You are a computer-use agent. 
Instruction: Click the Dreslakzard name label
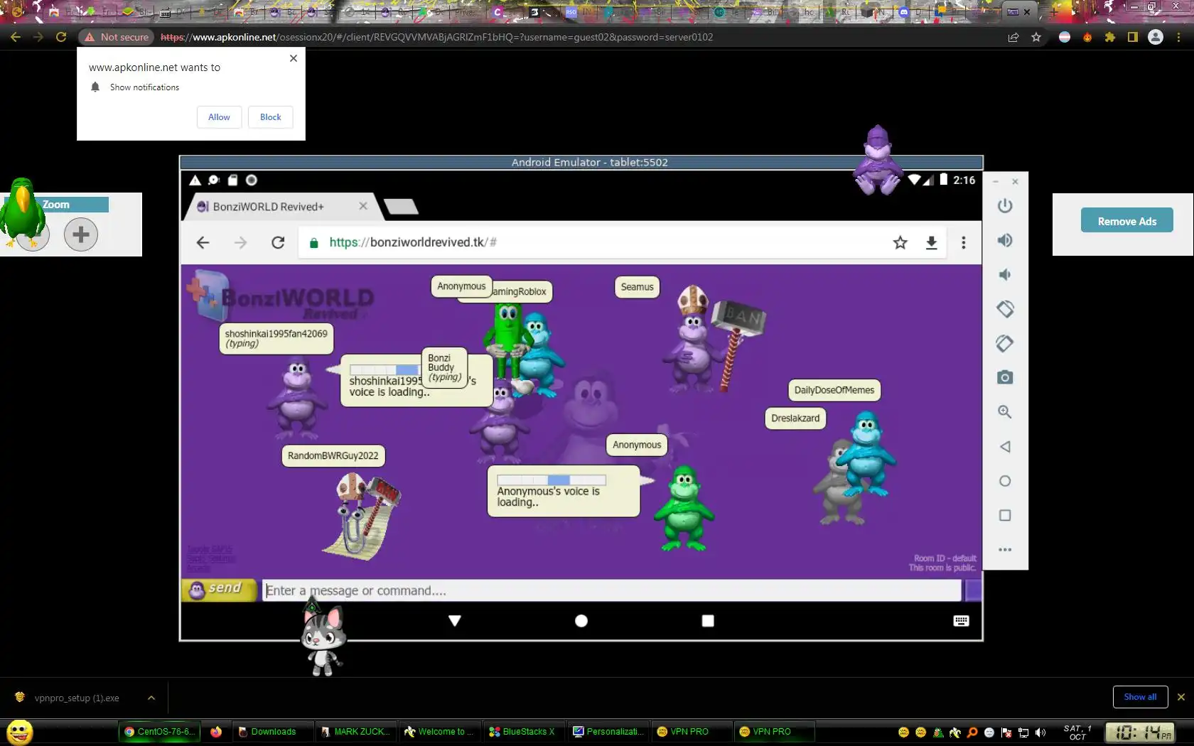(x=795, y=418)
